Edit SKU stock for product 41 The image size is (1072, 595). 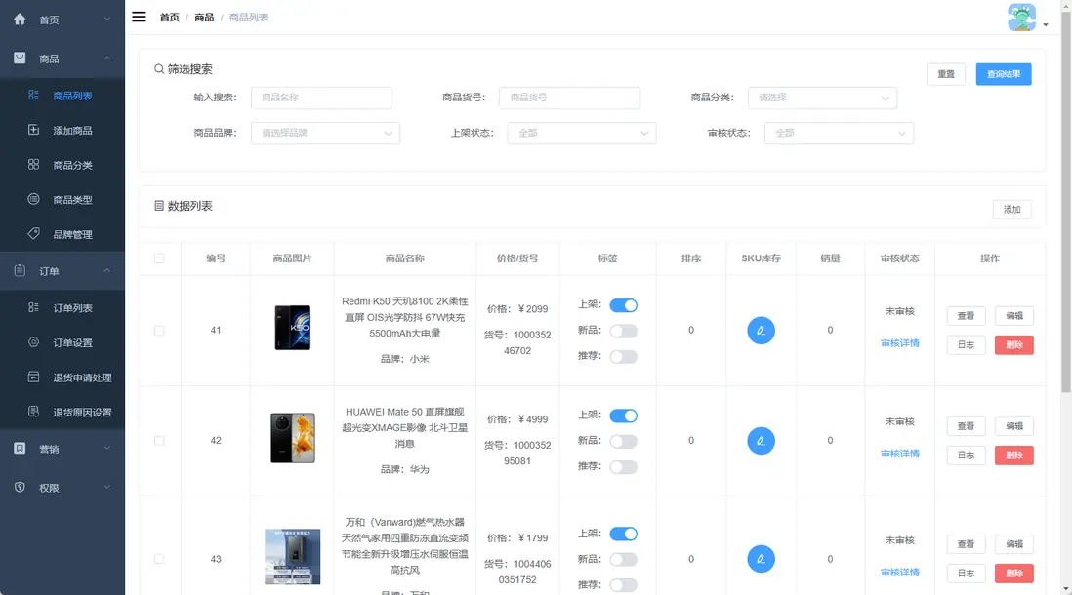tap(761, 331)
